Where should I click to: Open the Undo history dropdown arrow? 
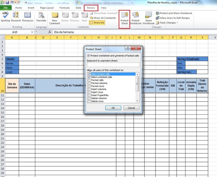15,2
